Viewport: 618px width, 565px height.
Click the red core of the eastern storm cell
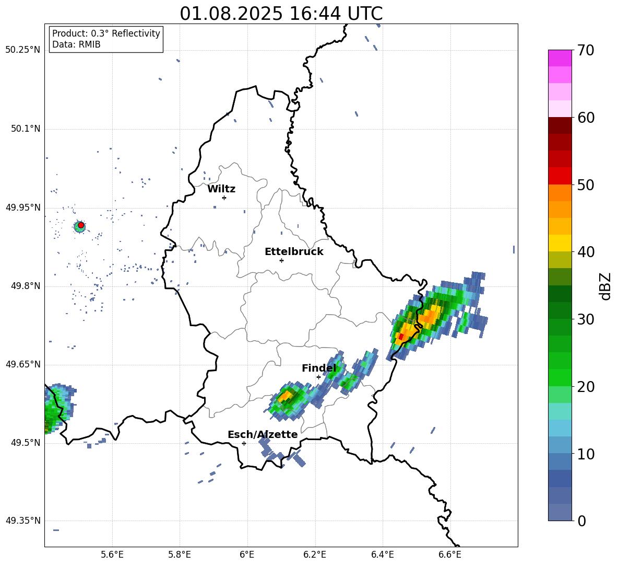401,337
